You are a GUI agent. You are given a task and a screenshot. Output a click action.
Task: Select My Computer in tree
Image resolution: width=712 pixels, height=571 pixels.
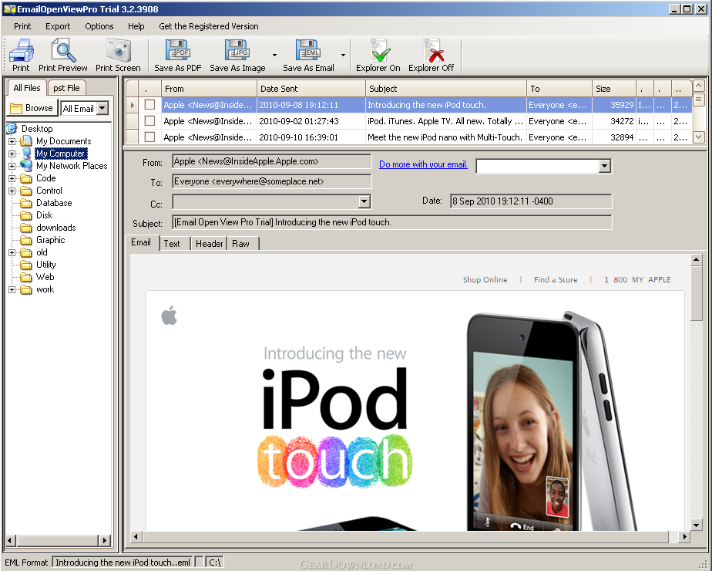point(60,154)
